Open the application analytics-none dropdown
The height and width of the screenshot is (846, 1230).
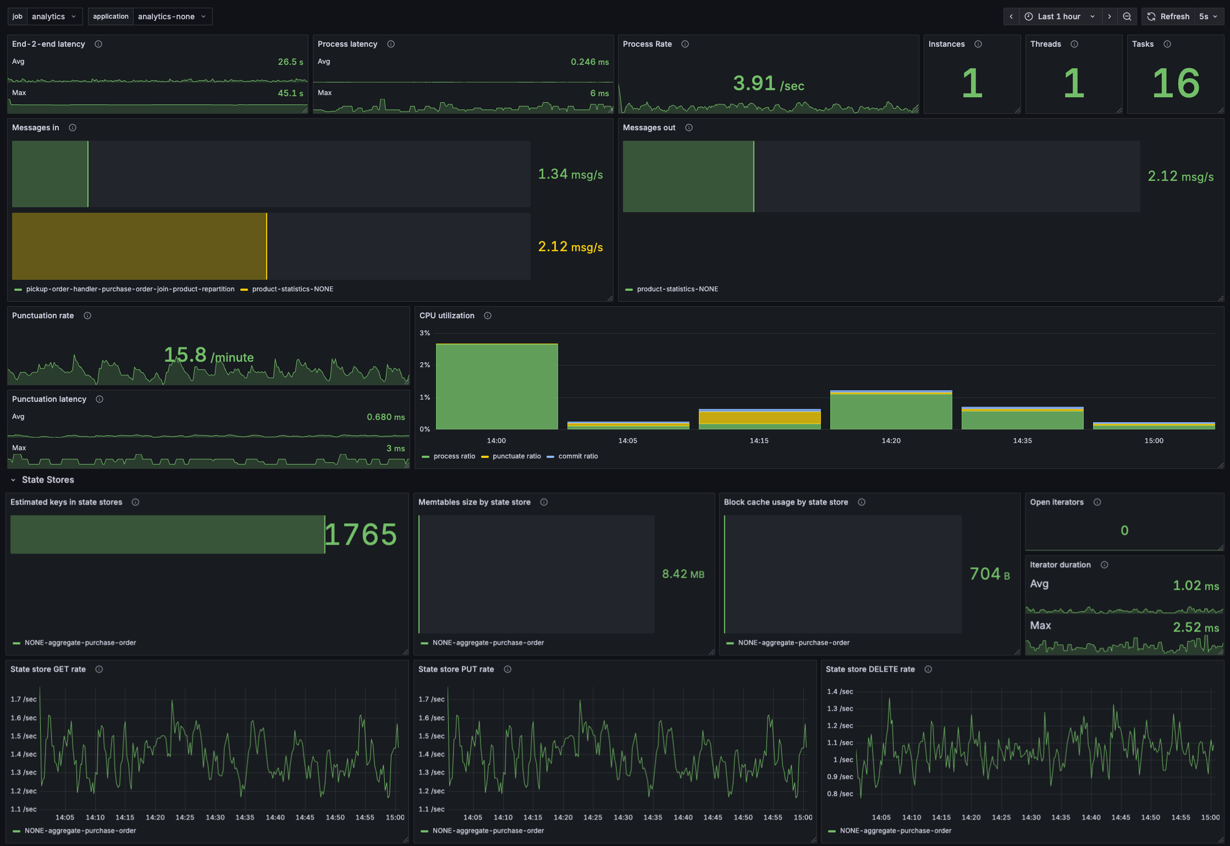pyautogui.click(x=172, y=16)
